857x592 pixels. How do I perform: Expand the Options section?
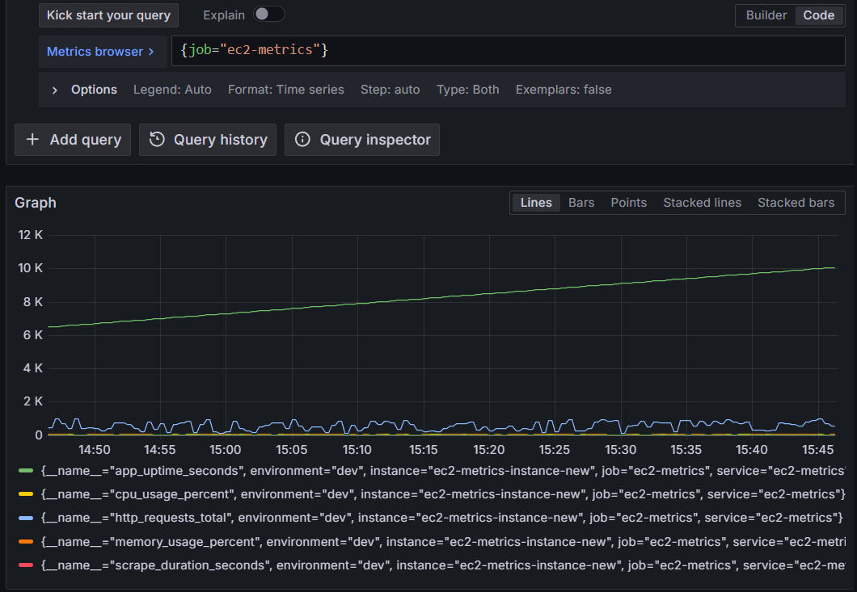coord(83,90)
